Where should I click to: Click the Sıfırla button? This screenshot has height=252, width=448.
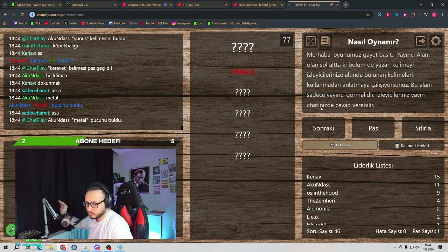(x=423, y=128)
